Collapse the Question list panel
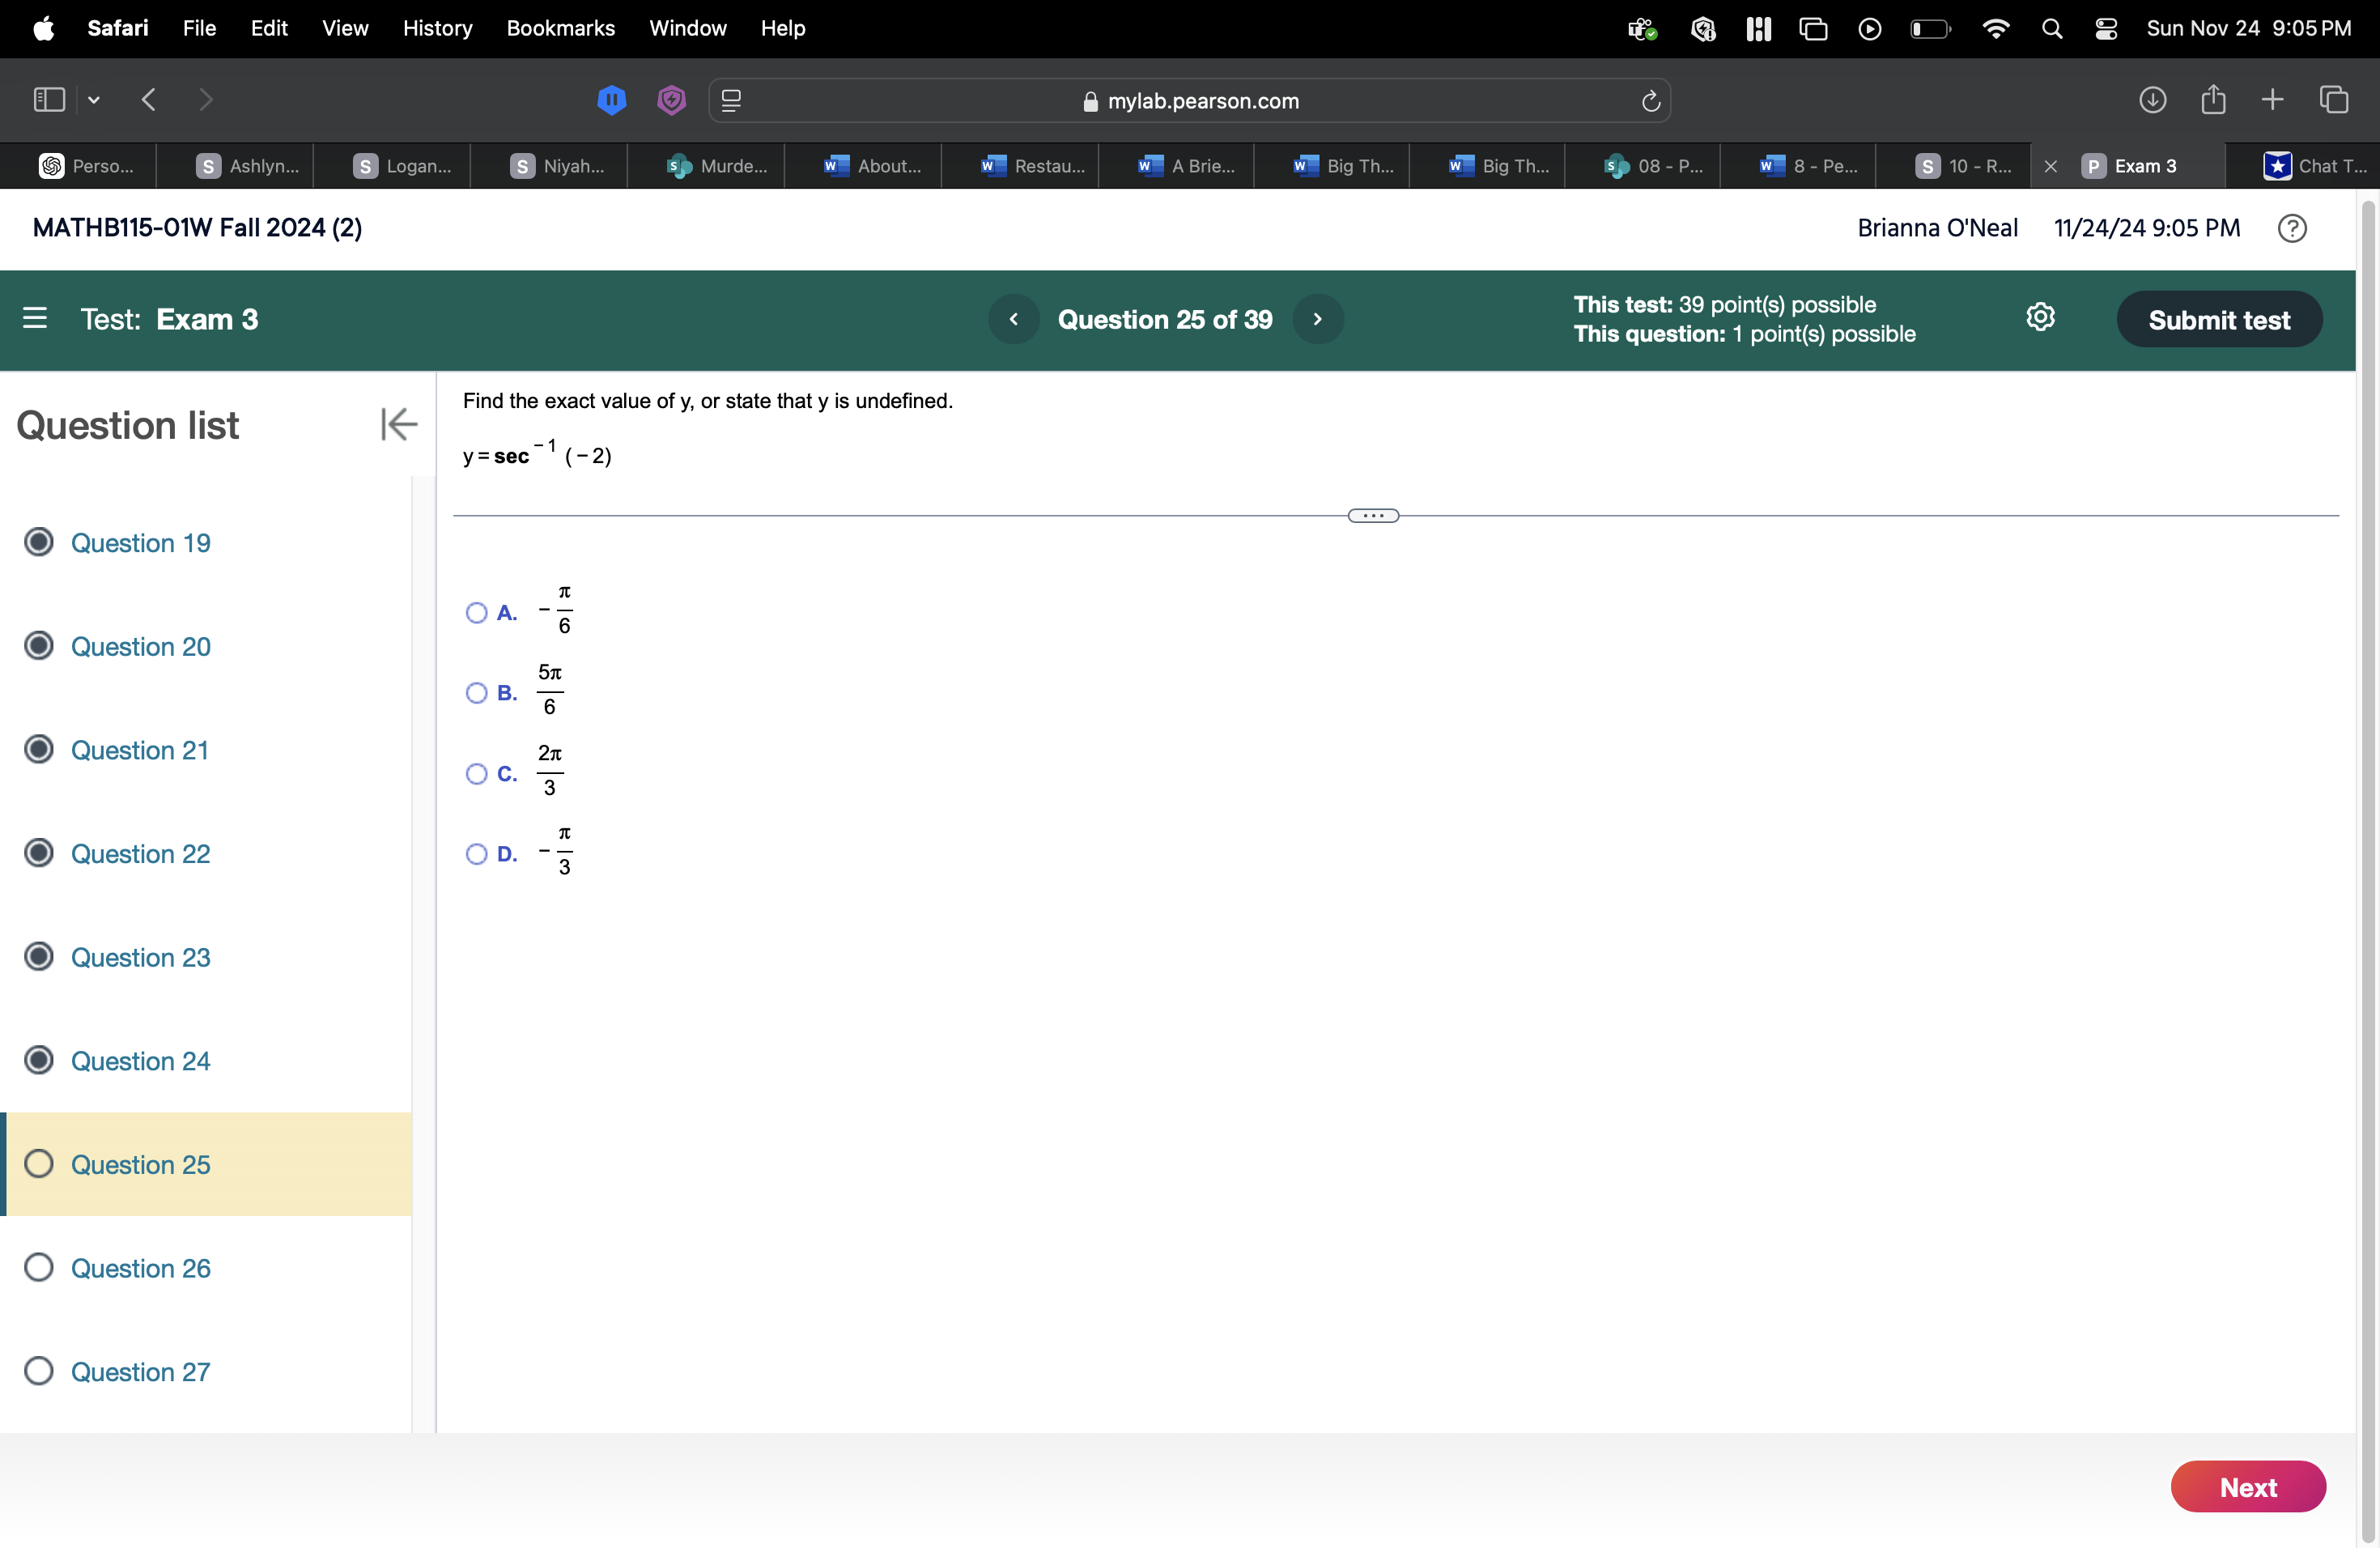 398,424
